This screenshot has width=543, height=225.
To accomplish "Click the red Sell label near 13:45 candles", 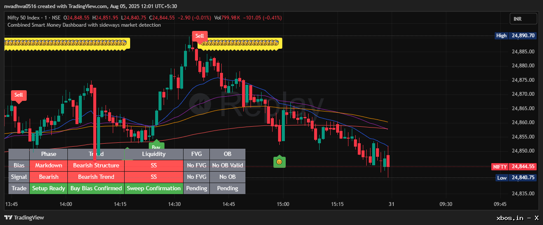I will (19, 95).
